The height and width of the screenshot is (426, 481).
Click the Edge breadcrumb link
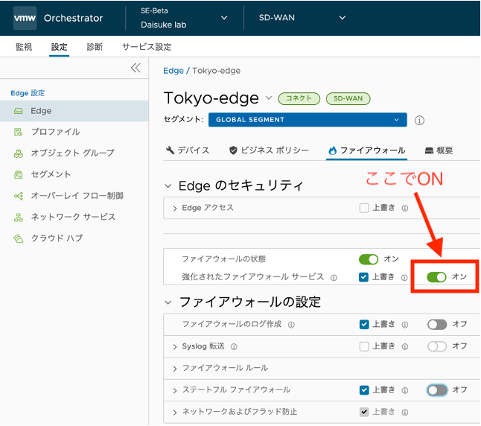pos(173,71)
